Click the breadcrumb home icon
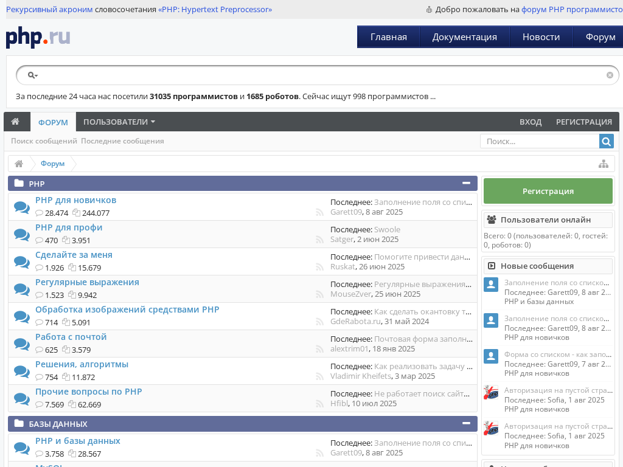 19,164
